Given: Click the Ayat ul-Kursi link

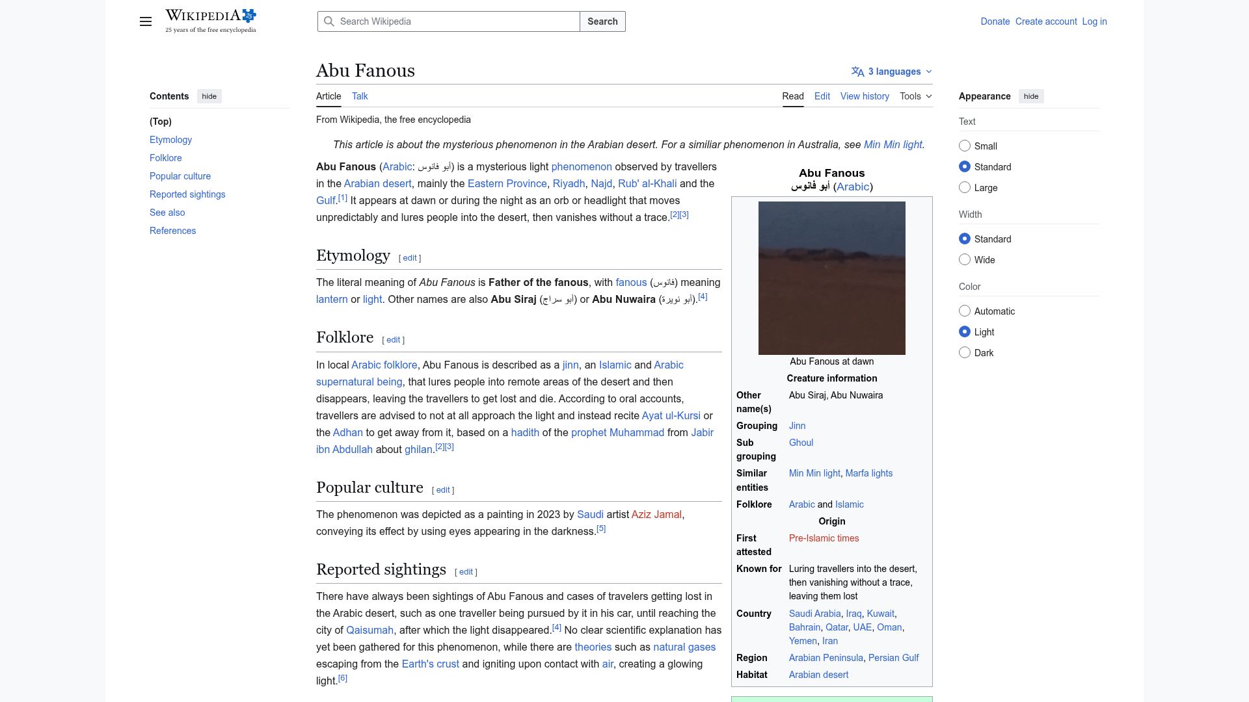Looking at the screenshot, I should (x=671, y=416).
